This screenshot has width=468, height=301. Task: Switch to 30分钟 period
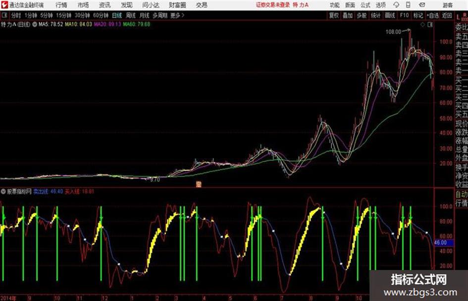(82, 15)
